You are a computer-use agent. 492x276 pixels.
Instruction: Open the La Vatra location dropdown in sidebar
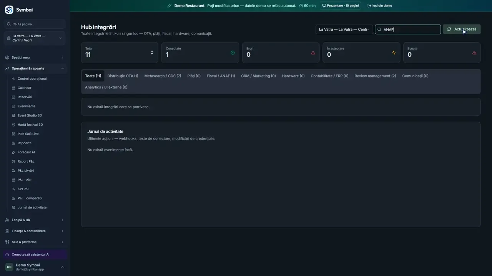35,38
